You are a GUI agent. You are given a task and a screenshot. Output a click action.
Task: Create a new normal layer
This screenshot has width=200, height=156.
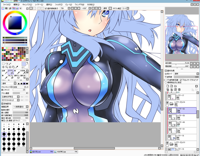point(168,86)
